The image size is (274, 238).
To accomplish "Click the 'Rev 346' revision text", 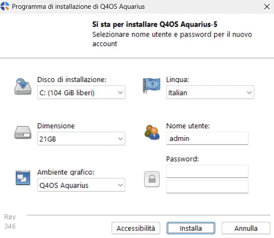I will point(10,222).
